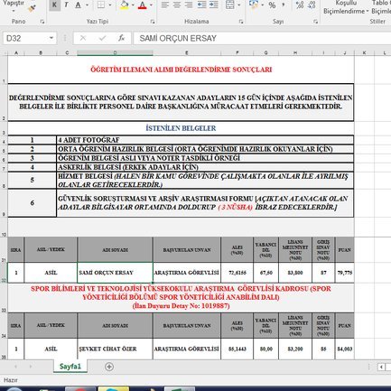The width and height of the screenshot is (391, 391).
Task: Increase indent
Action: (214, 5)
